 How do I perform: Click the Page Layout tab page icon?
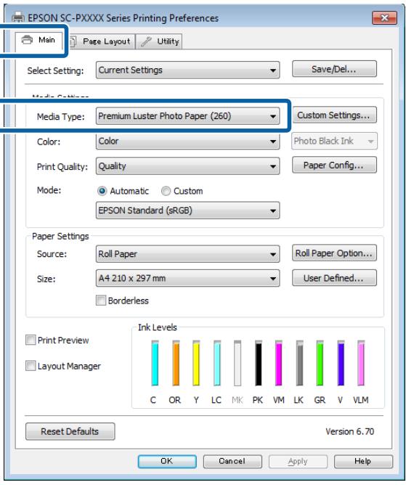pyautogui.click(x=73, y=41)
